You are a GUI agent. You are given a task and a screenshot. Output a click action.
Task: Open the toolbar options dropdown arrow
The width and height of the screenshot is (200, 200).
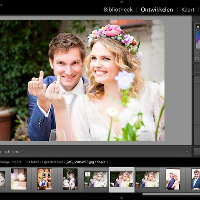pyautogui.click(x=187, y=151)
